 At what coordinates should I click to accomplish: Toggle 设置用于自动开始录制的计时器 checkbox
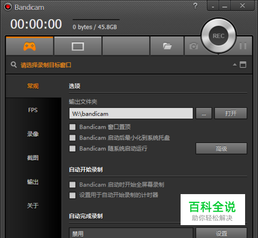[72, 195]
